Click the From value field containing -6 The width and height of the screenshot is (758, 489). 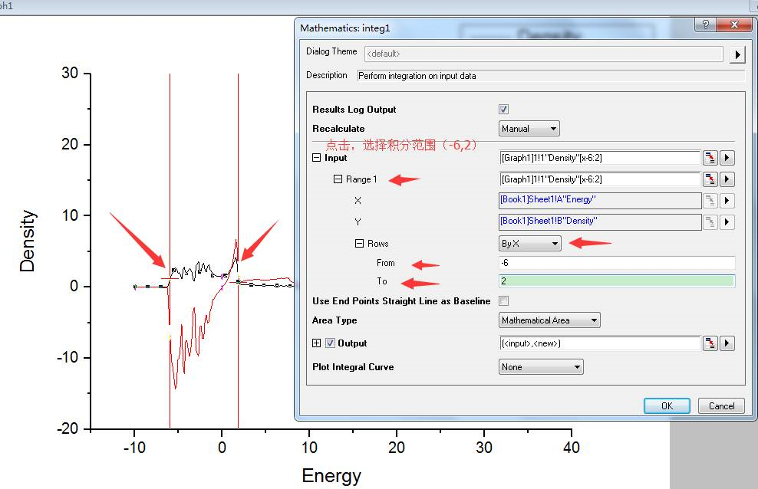click(616, 263)
